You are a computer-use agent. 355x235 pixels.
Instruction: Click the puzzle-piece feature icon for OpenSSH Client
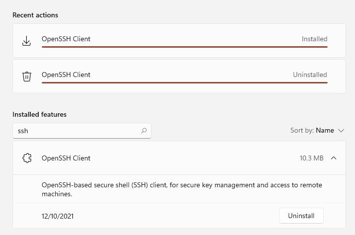(x=27, y=158)
